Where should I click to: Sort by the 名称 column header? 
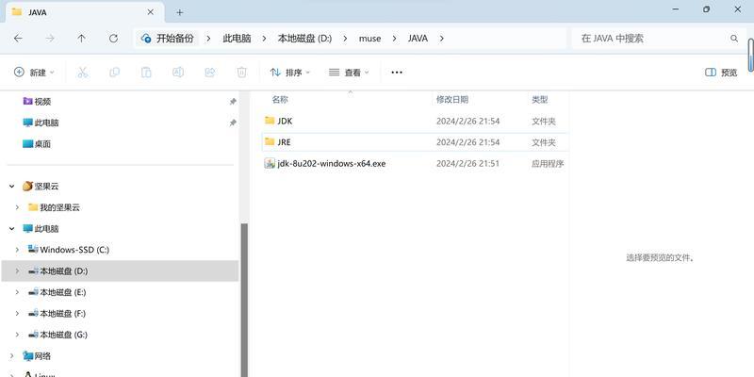[x=280, y=100]
